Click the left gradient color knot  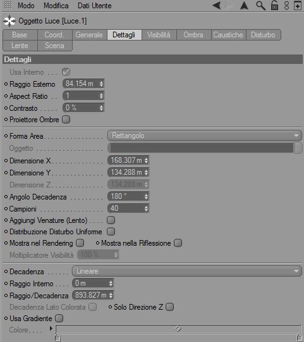[x=58, y=337]
